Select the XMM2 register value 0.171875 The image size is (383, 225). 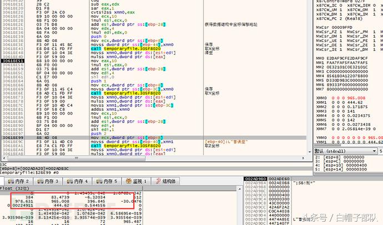[x=357, y=107]
